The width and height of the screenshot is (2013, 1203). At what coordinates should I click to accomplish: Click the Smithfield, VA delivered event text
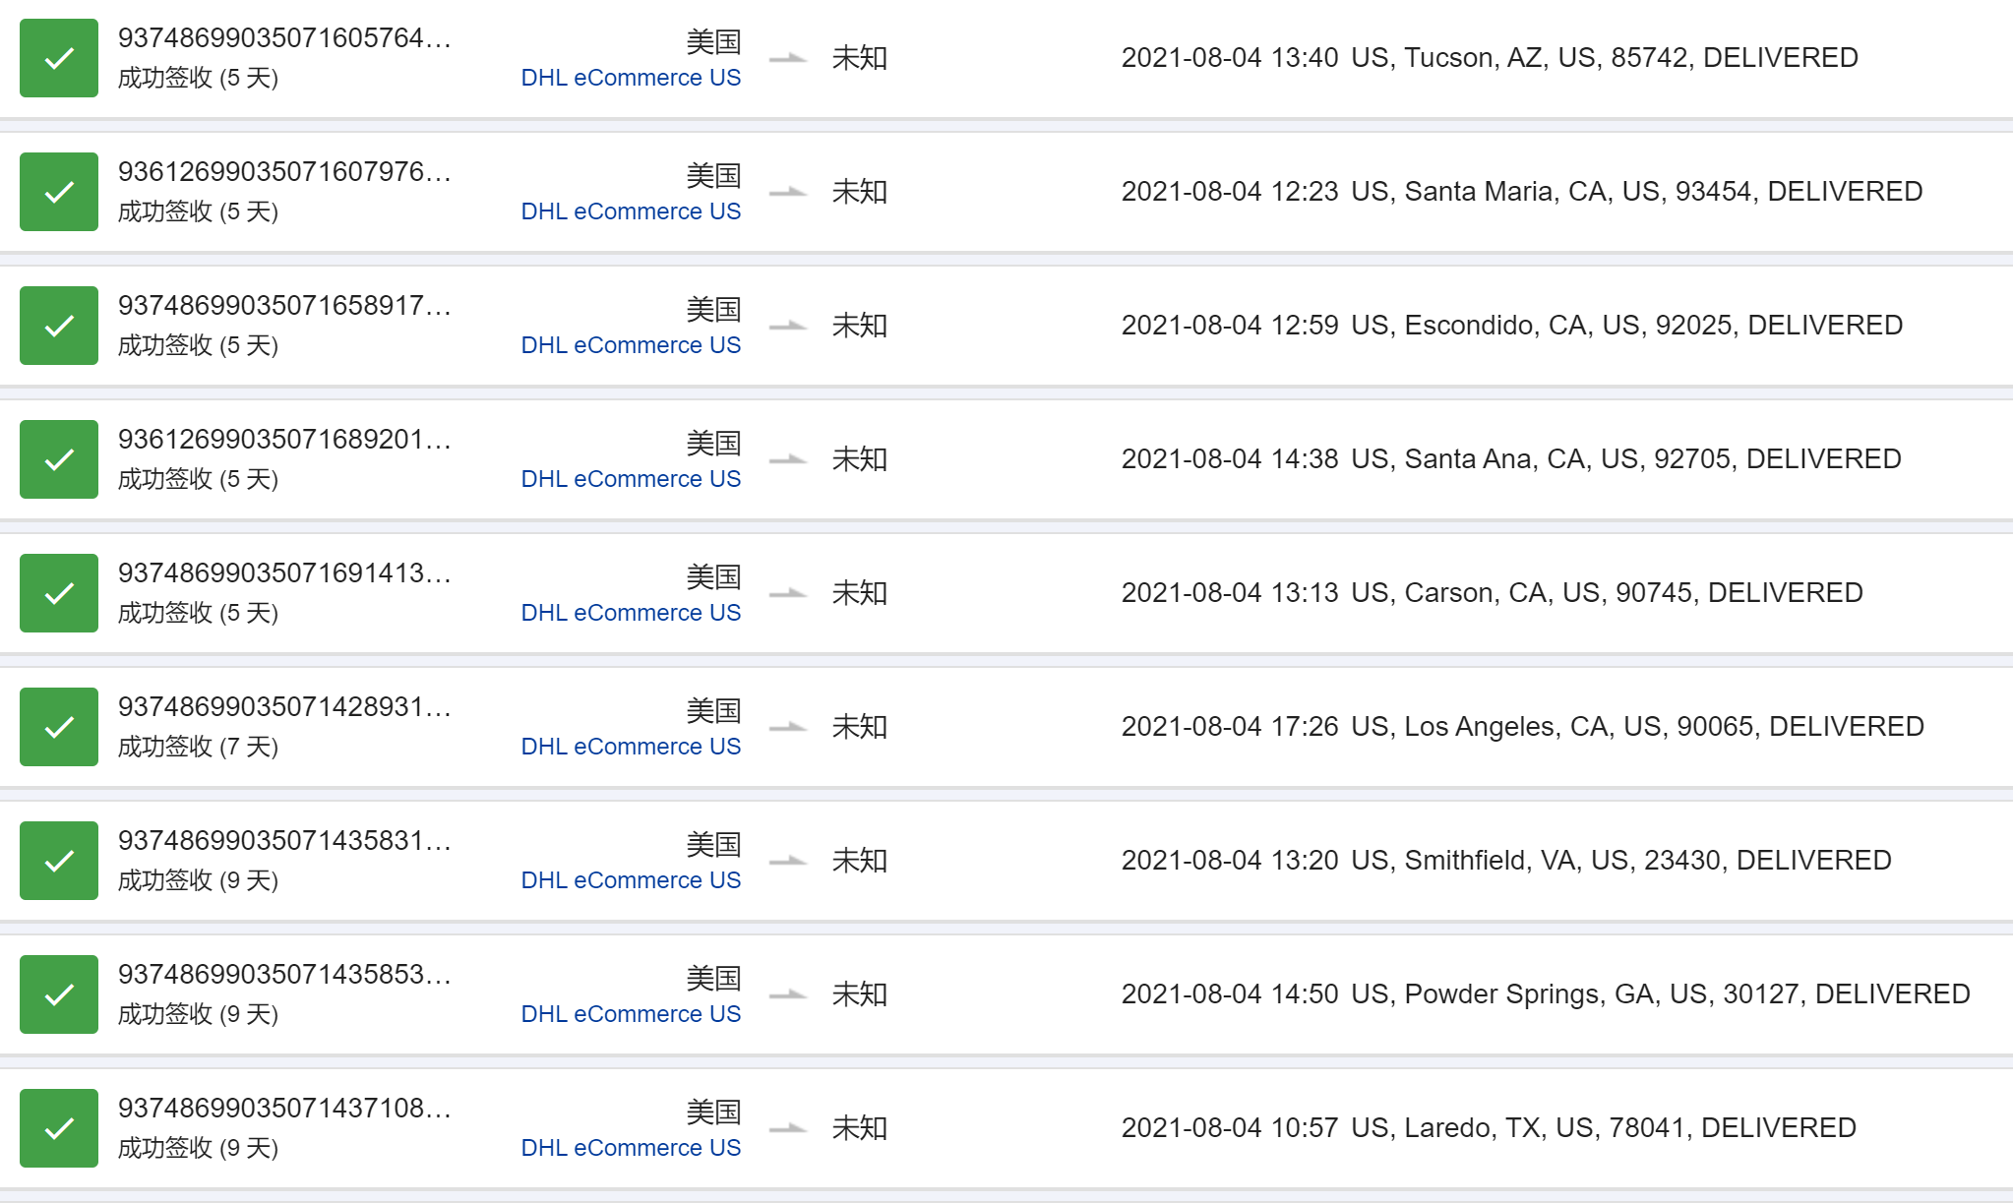pyautogui.click(x=1620, y=861)
